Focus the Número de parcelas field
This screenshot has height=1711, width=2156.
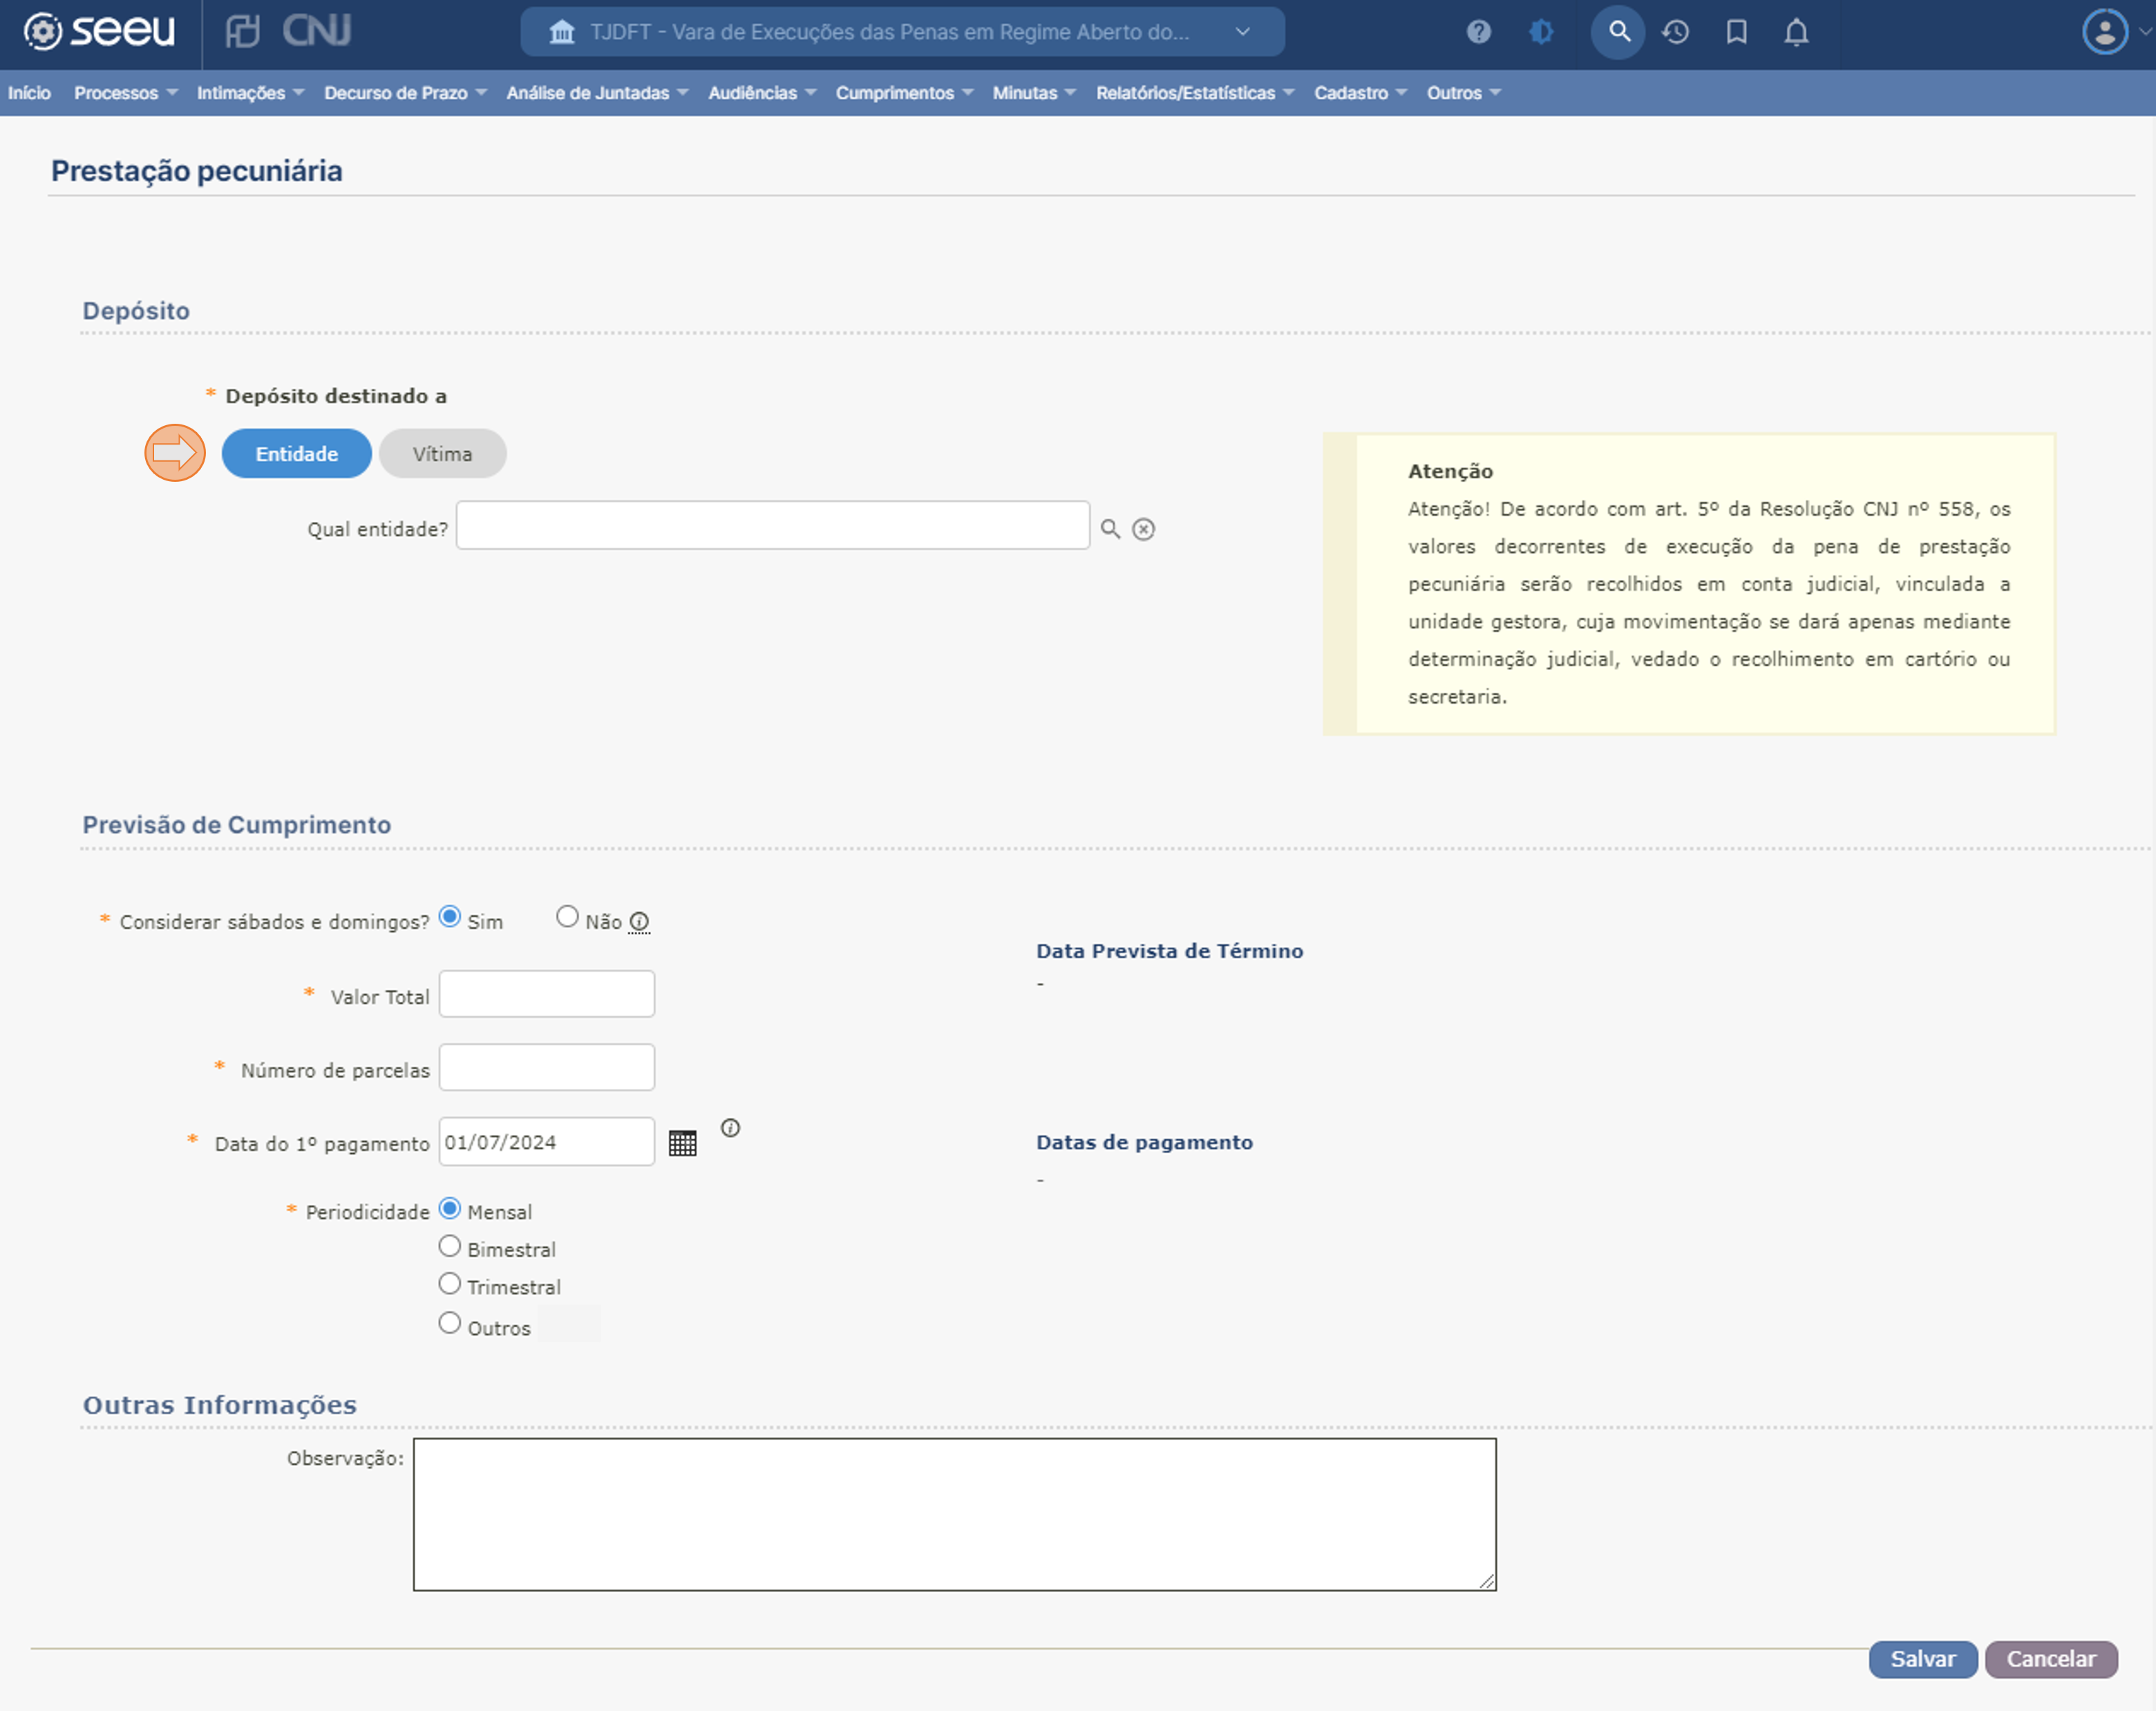click(546, 1067)
